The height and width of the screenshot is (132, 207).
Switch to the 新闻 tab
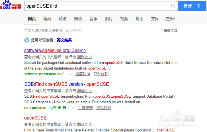47,19
